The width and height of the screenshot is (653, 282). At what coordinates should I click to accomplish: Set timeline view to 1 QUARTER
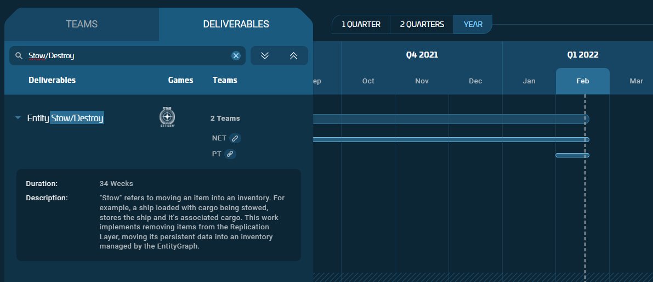361,24
